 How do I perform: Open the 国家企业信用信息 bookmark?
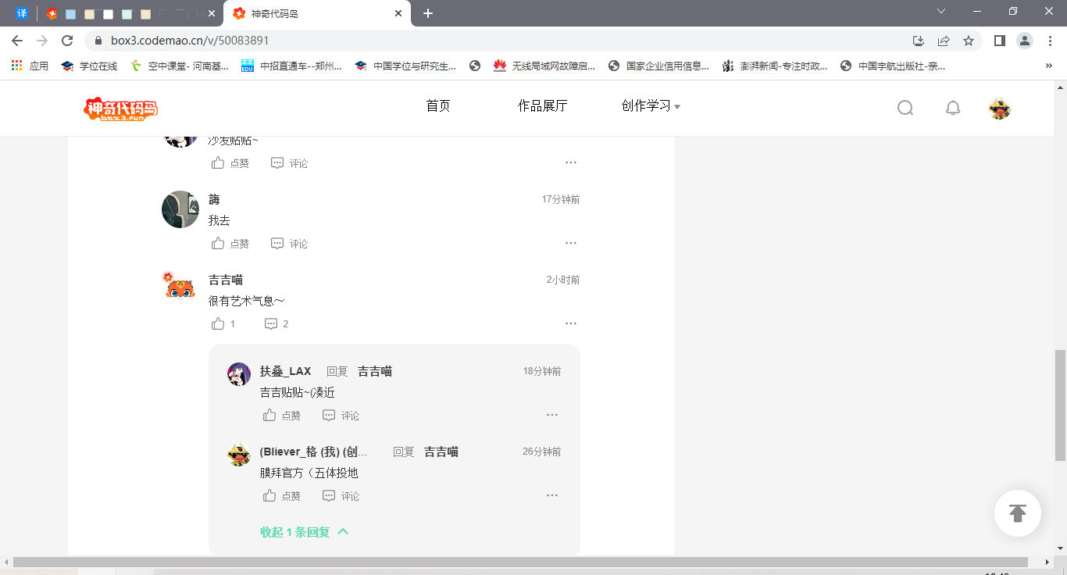tap(658, 66)
